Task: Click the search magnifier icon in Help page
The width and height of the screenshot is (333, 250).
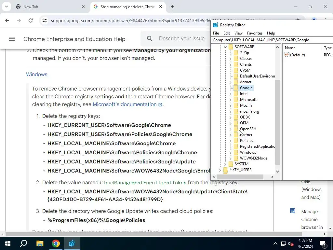Action: 150,39
